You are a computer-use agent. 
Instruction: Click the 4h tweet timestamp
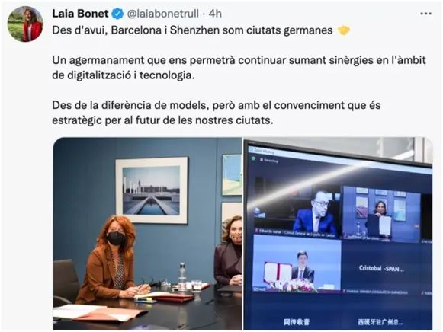[x=215, y=14]
